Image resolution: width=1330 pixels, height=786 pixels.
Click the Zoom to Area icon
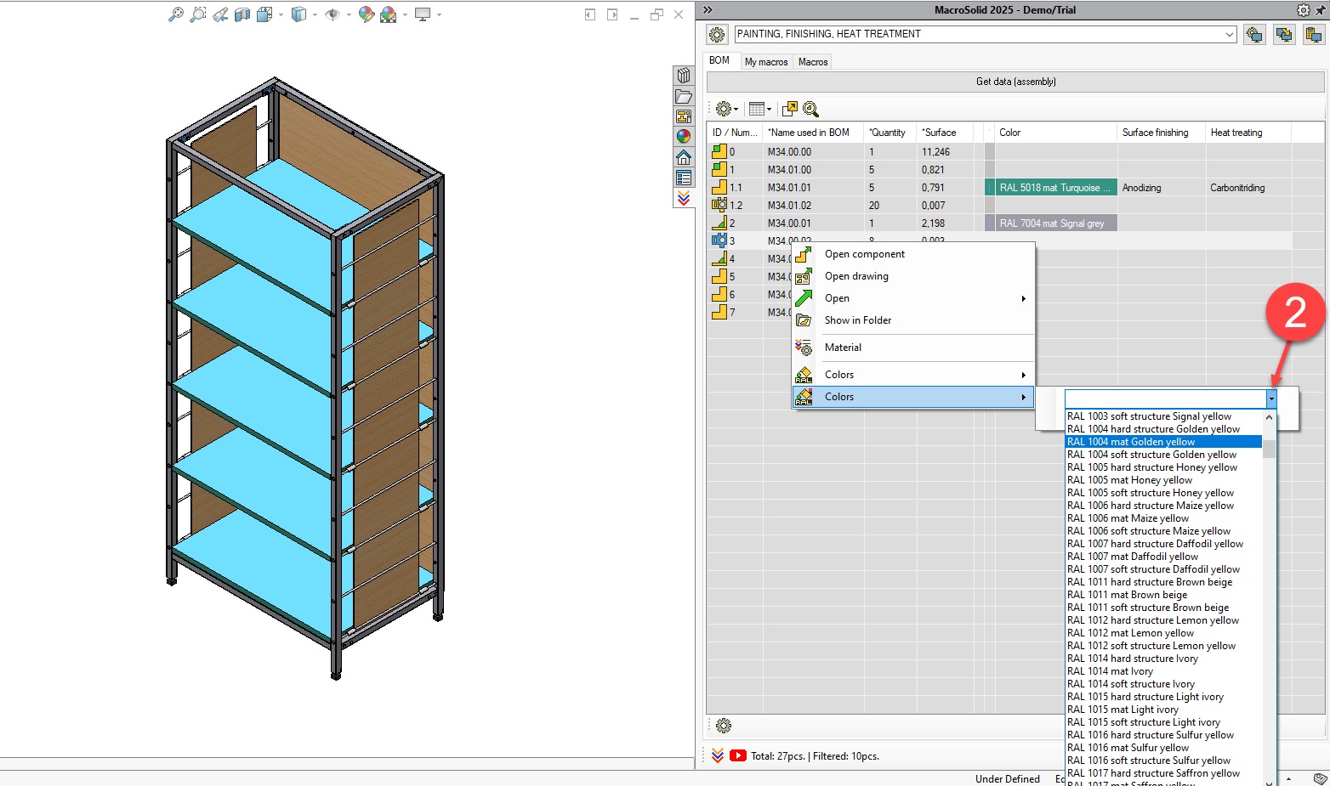coord(197,14)
